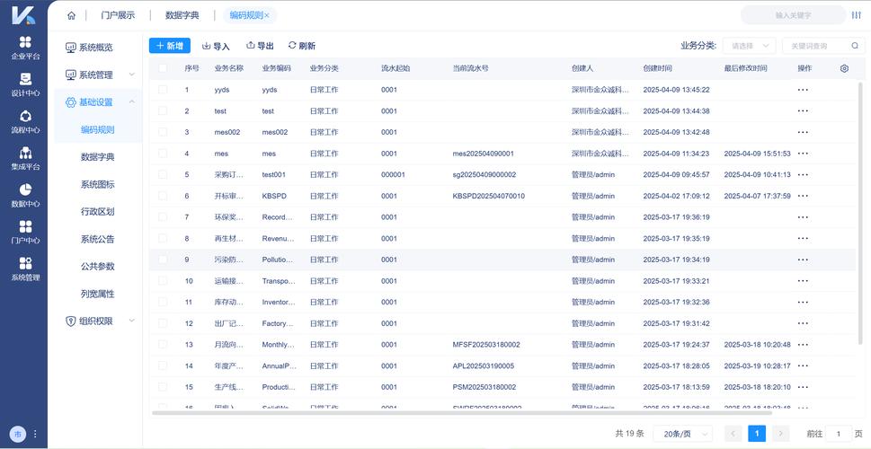Focus the 输入关键字 global search field
The height and width of the screenshot is (449, 871).
(793, 15)
